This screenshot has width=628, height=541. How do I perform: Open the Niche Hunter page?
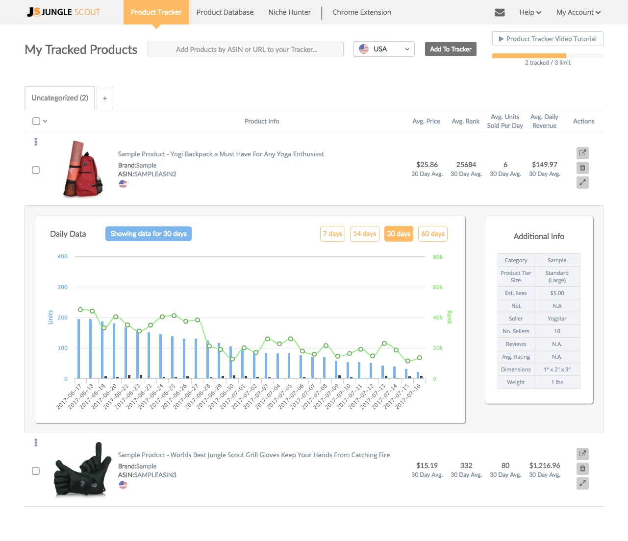[x=290, y=12]
